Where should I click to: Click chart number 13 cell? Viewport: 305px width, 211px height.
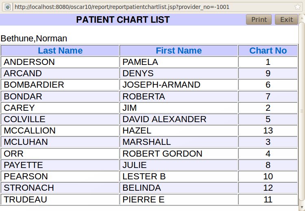(268, 131)
